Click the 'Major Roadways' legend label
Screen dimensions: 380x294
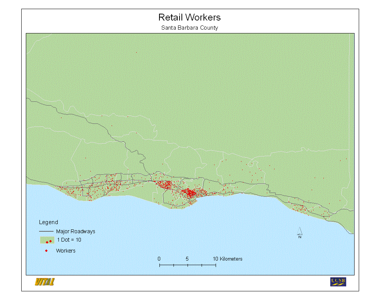[x=76, y=231]
